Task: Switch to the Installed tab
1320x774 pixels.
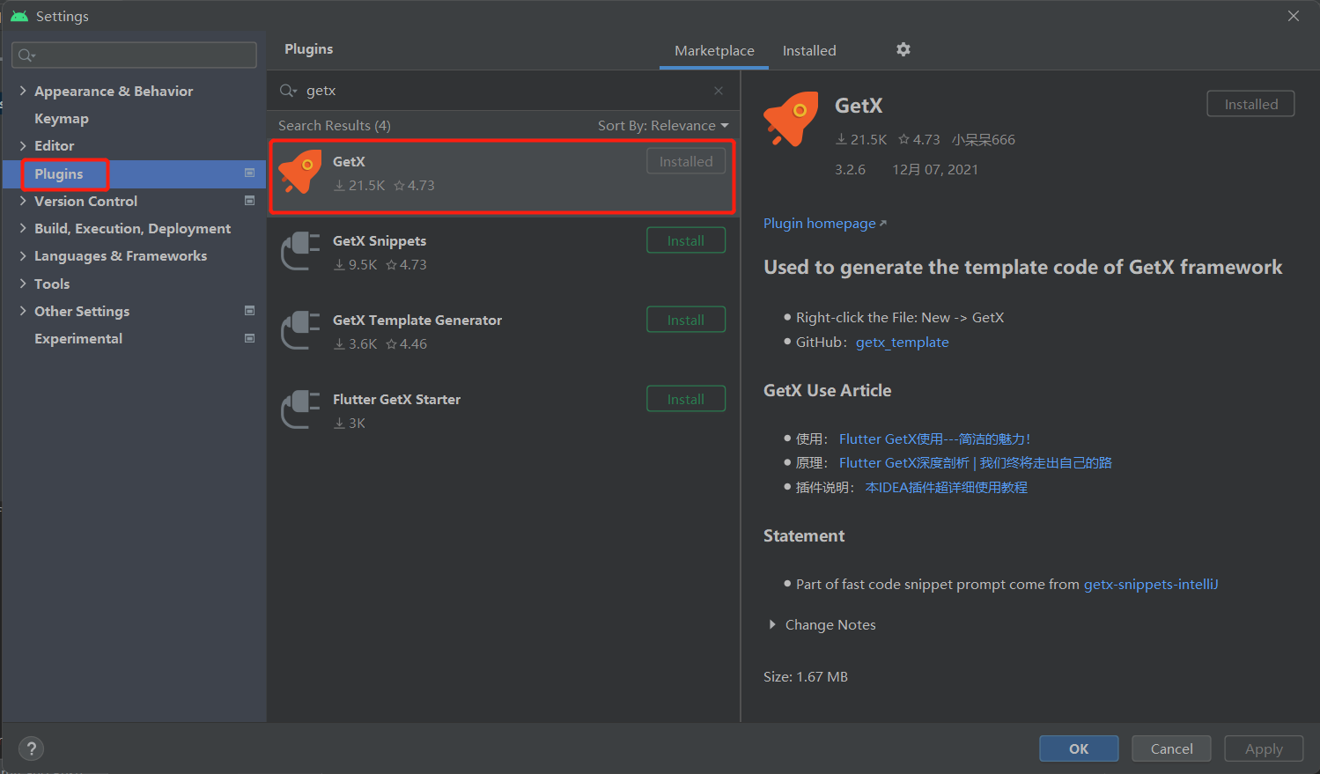Action: [x=809, y=50]
